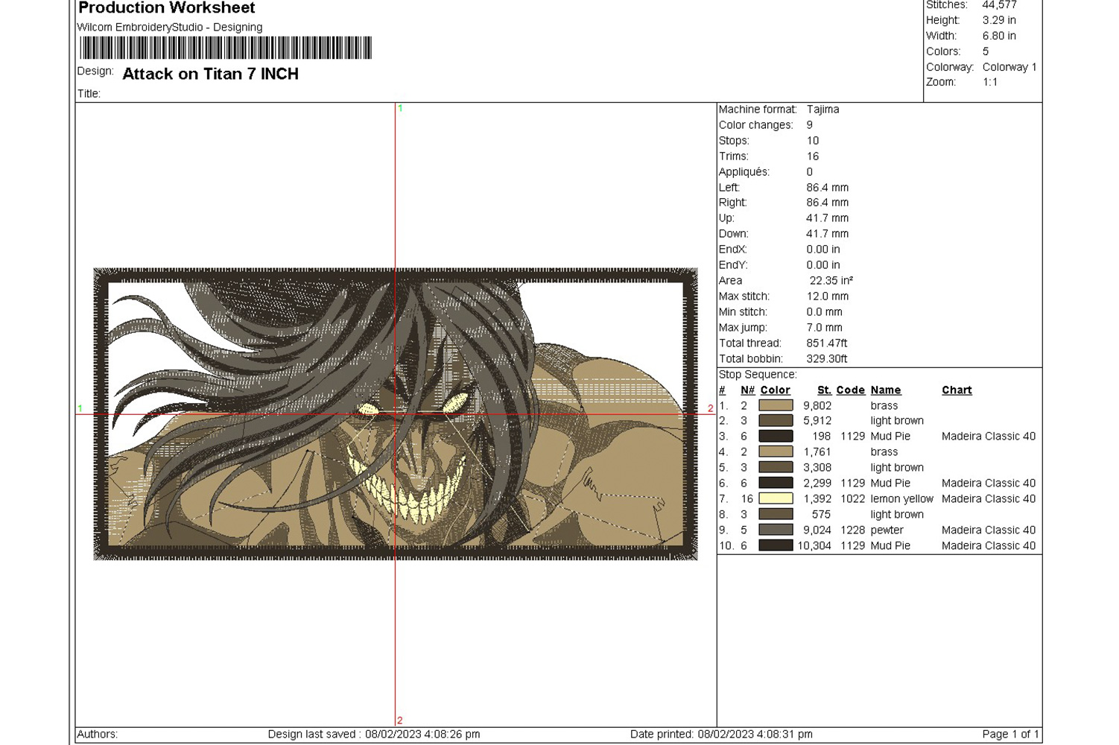Click the 'Colorway 1' value
This screenshot has height=745, width=1119.
click(x=1009, y=67)
